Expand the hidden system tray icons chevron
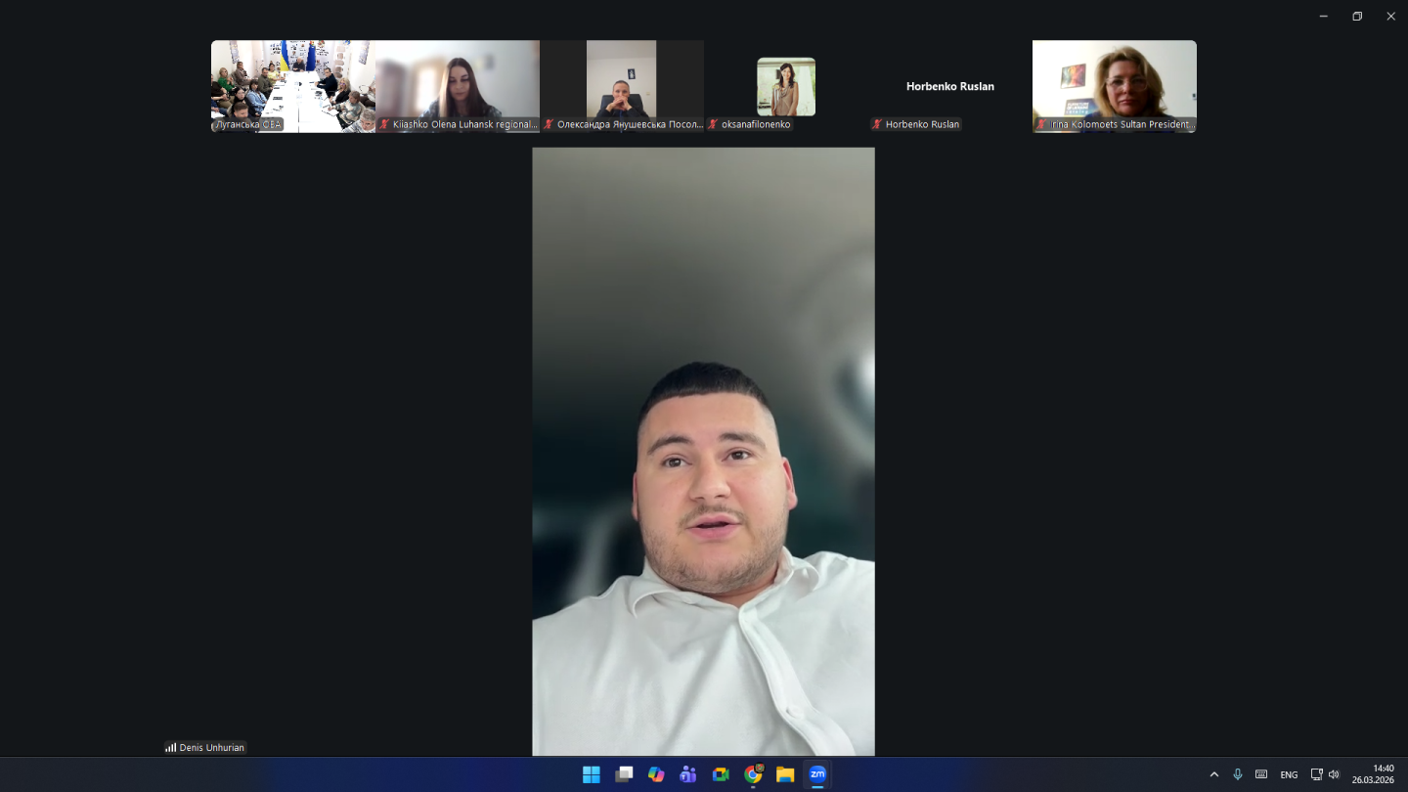1408x792 pixels. click(1214, 774)
